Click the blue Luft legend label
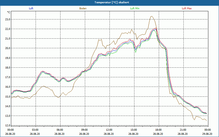 click(x=31, y=8)
